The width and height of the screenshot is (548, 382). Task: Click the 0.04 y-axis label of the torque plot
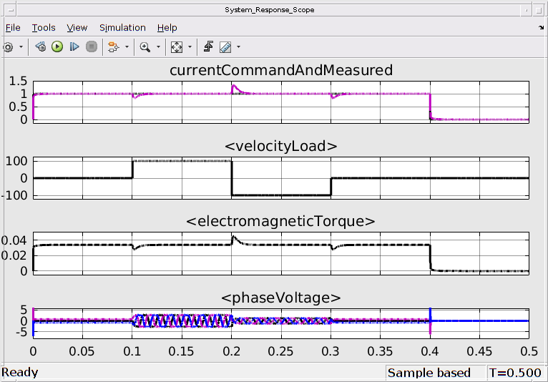(x=14, y=240)
